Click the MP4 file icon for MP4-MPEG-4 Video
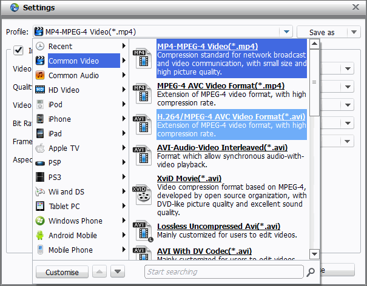367x286 pixels. coord(142,58)
